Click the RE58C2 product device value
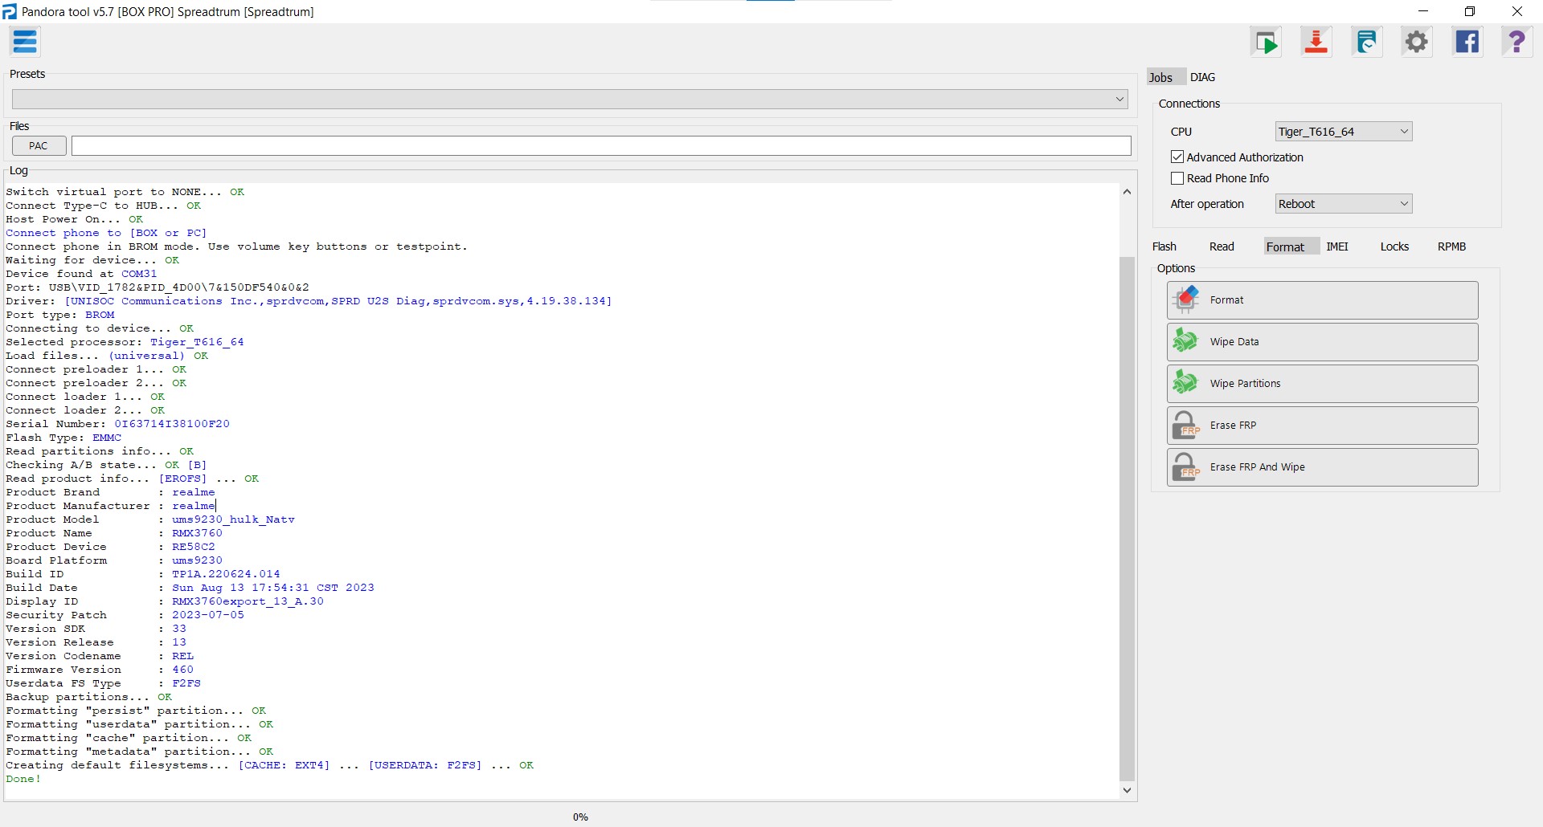Screen dimensions: 1543x827 click(194, 547)
